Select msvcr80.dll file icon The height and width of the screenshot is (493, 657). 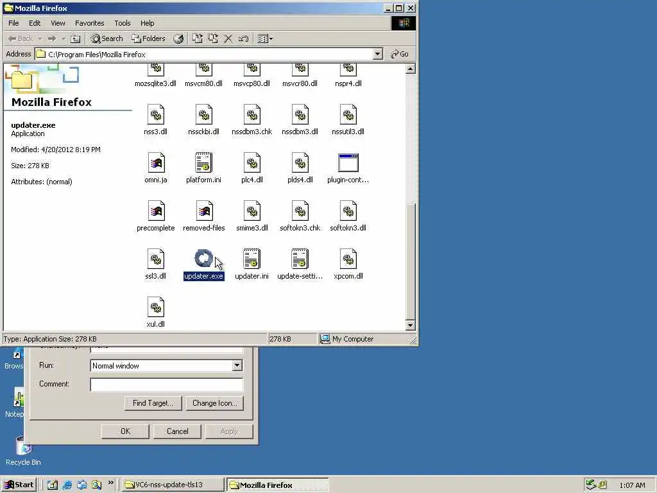(x=300, y=69)
